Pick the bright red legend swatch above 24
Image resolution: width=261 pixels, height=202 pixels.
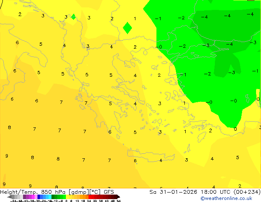tap(90, 197)
